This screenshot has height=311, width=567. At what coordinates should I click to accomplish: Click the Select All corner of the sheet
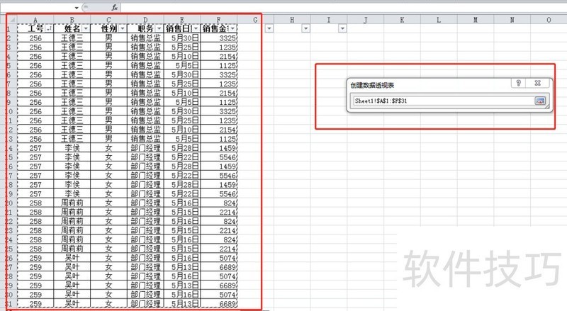click(x=11, y=20)
